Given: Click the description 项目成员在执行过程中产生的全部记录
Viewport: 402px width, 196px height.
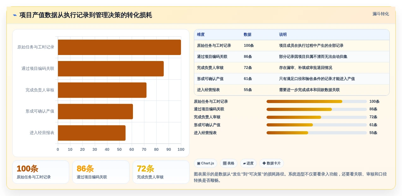Looking at the screenshot, I should click(311, 46).
